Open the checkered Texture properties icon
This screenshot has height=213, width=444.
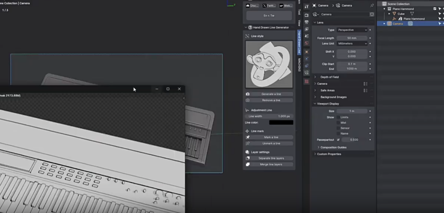(306, 81)
